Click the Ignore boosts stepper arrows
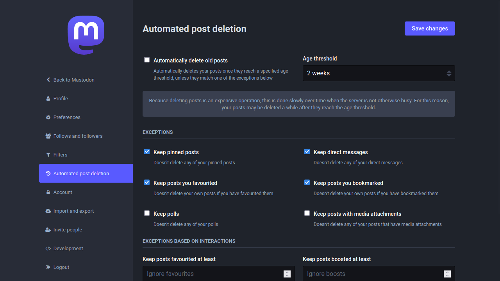 [x=447, y=274]
